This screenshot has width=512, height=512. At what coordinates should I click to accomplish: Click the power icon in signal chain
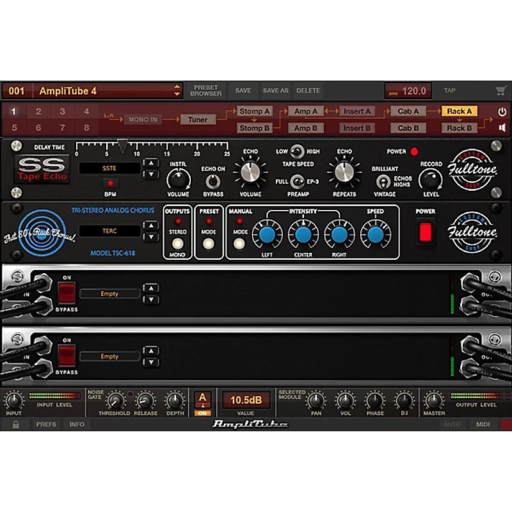[x=502, y=111]
